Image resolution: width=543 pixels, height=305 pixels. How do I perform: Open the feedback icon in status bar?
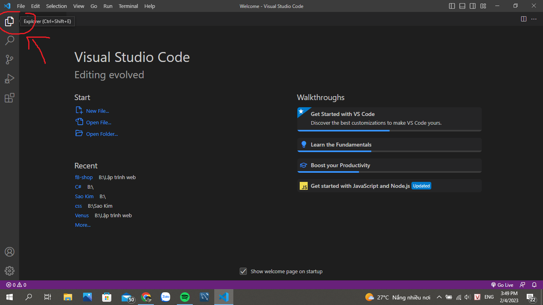[x=523, y=285]
